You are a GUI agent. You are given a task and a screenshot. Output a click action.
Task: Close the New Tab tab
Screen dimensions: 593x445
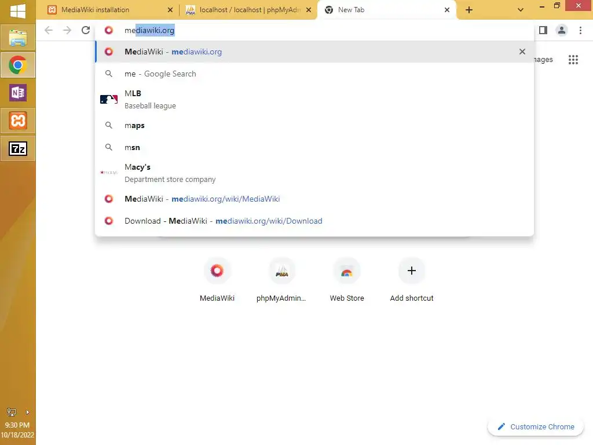tap(447, 10)
